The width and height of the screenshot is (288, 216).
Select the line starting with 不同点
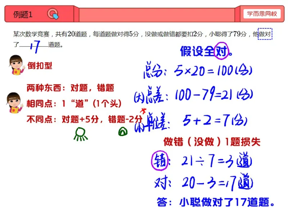(x=85, y=120)
